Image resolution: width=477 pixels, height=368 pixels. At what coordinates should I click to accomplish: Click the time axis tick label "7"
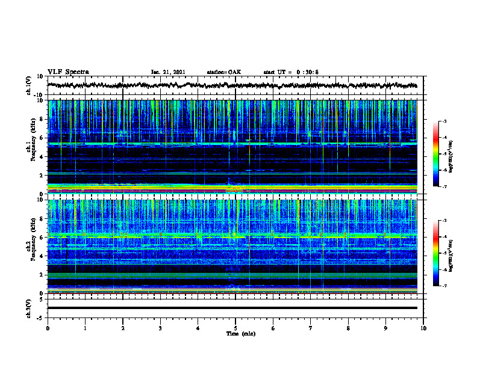[x=311, y=328]
